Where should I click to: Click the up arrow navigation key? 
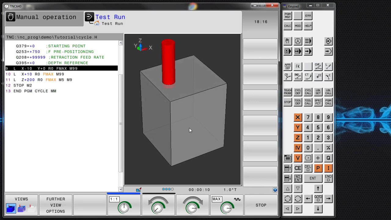click(x=318, y=189)
